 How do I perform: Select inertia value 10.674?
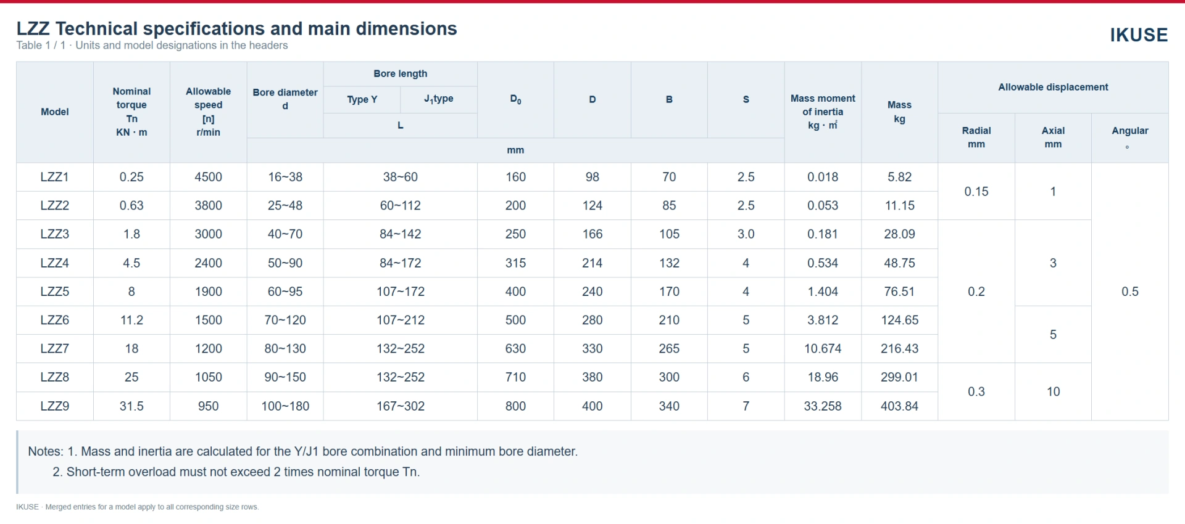point(823,349)
